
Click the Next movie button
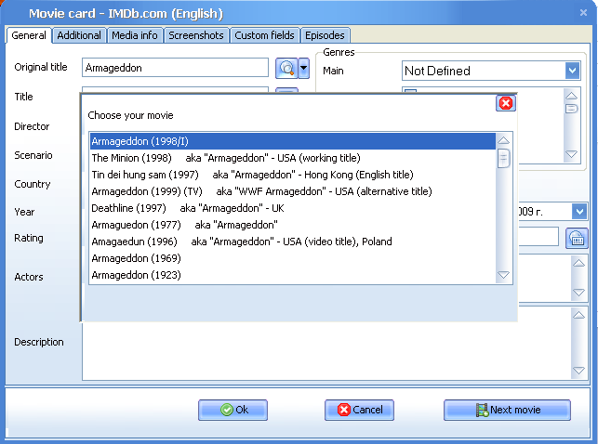(x=507, y=410)
